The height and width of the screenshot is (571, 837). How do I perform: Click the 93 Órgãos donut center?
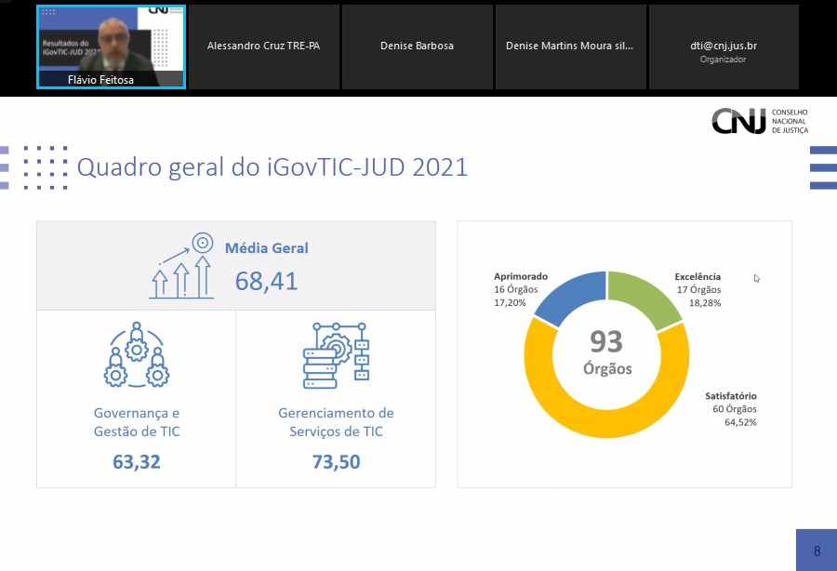(x=606, y=352)
